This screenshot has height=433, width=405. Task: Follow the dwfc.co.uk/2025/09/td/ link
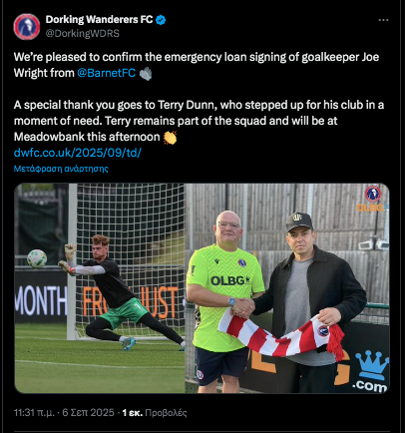78,153
